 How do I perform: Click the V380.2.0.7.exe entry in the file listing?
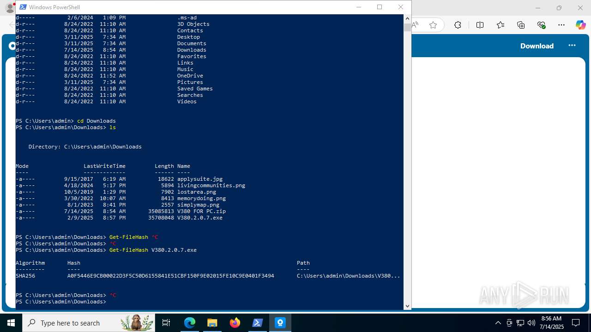coord(200,218)
